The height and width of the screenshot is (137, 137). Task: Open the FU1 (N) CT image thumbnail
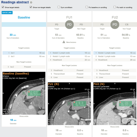click(69, 104)
